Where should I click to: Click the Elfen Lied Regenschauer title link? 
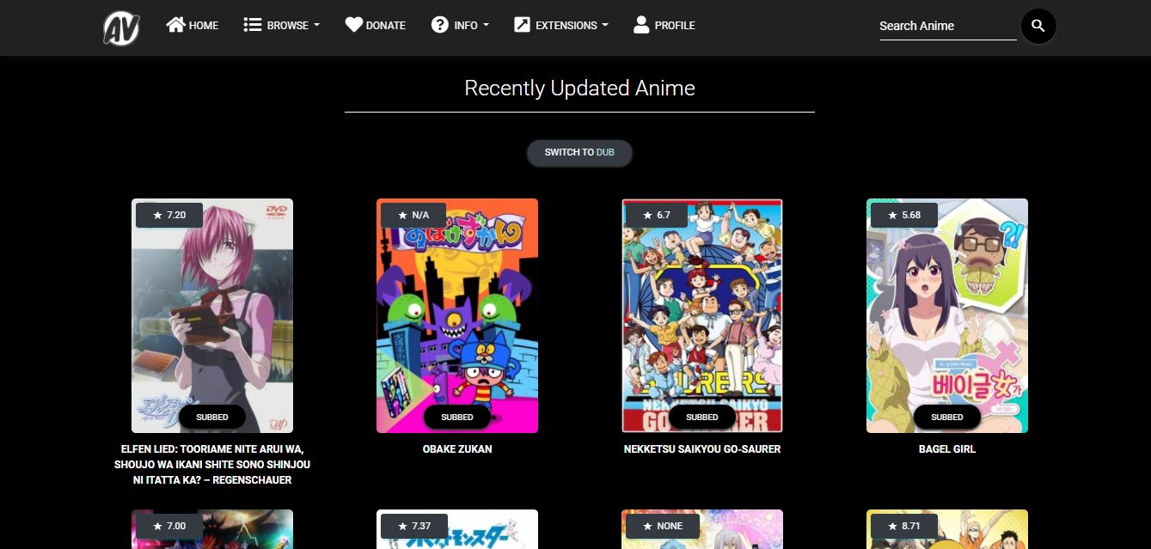tap(212, 465)
